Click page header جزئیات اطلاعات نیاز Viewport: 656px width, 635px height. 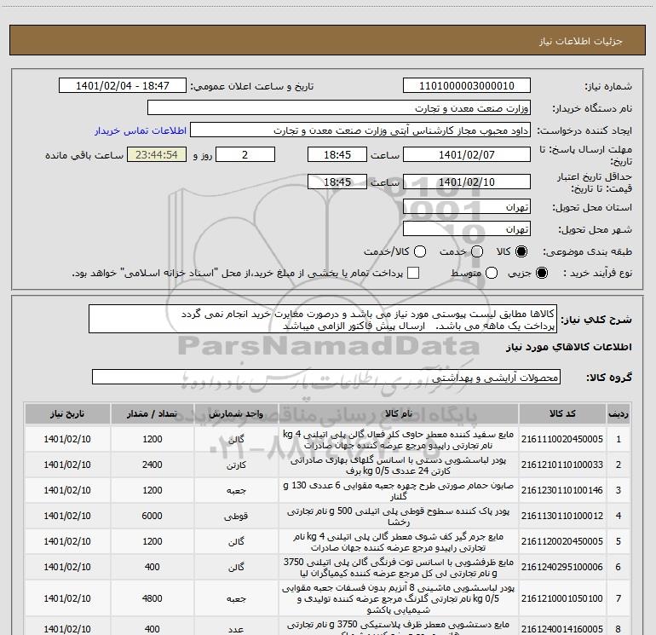pos(581,41)
